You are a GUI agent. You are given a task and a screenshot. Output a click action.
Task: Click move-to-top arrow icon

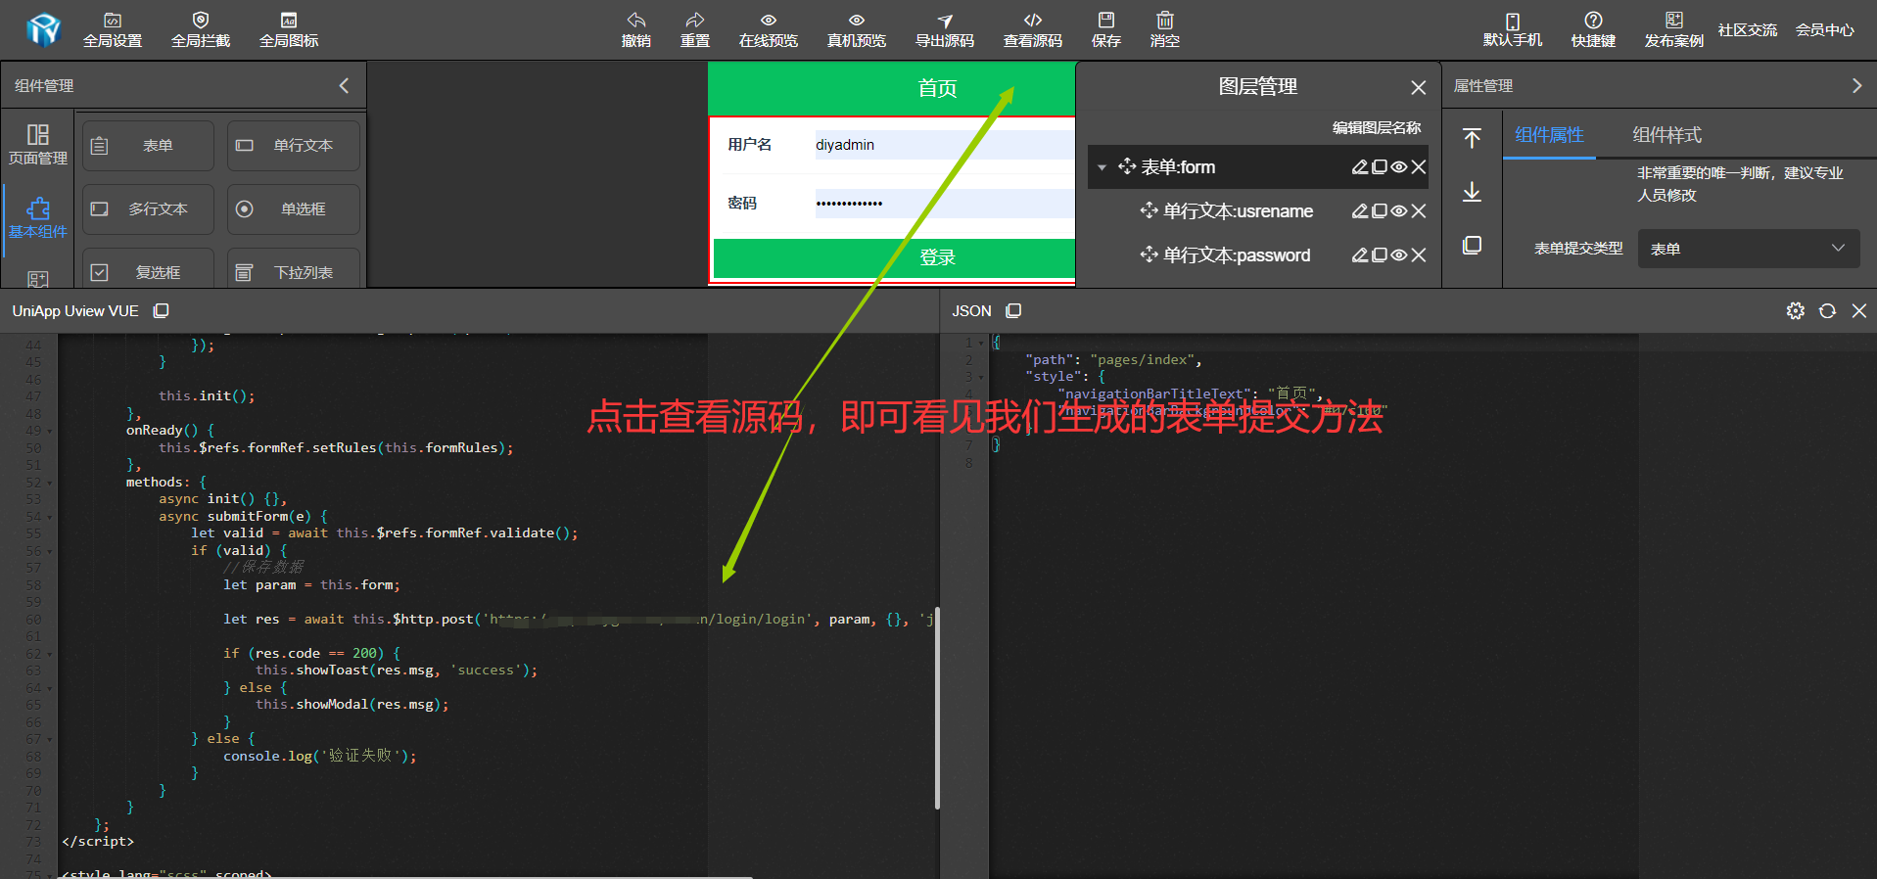tap(1472, 138)
